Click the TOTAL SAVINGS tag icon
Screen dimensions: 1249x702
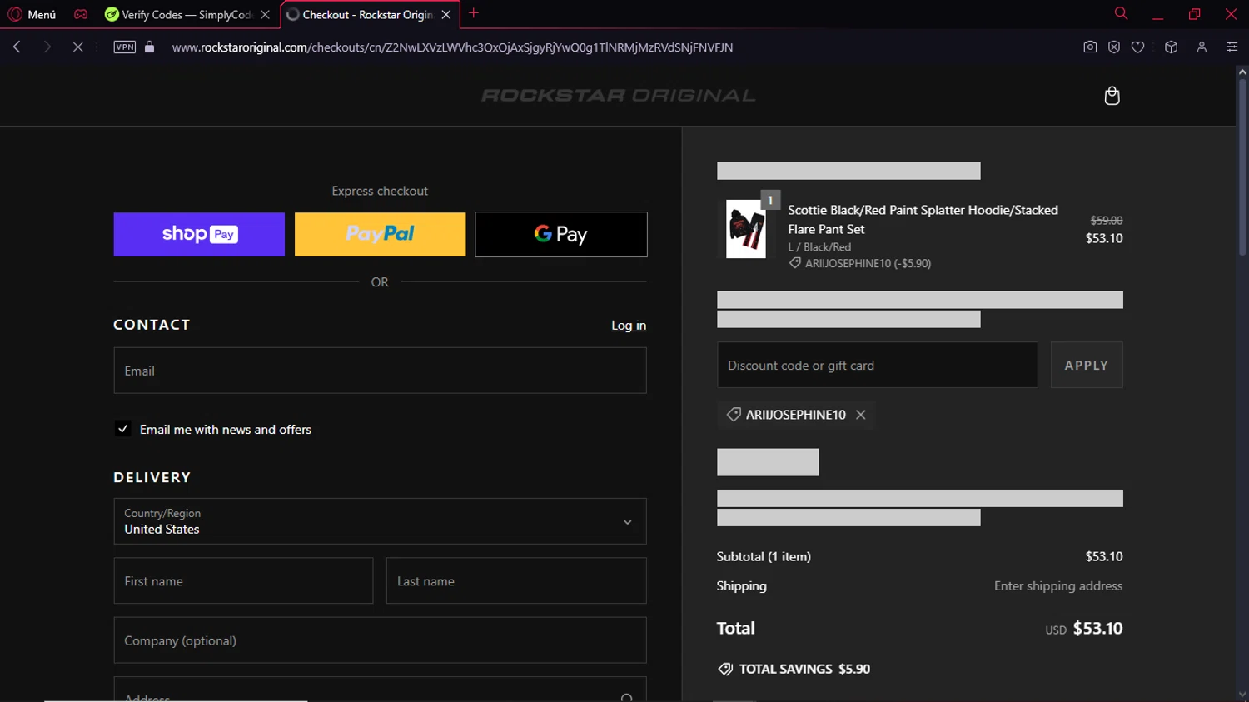[x=725, y=669]
